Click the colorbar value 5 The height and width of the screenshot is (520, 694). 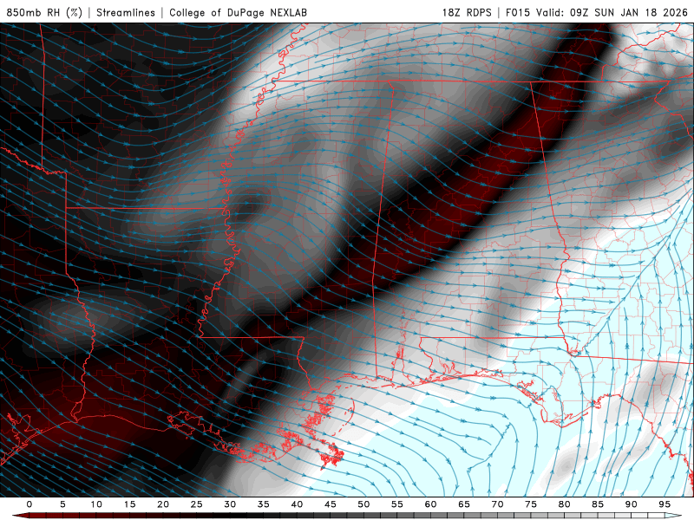62,504
